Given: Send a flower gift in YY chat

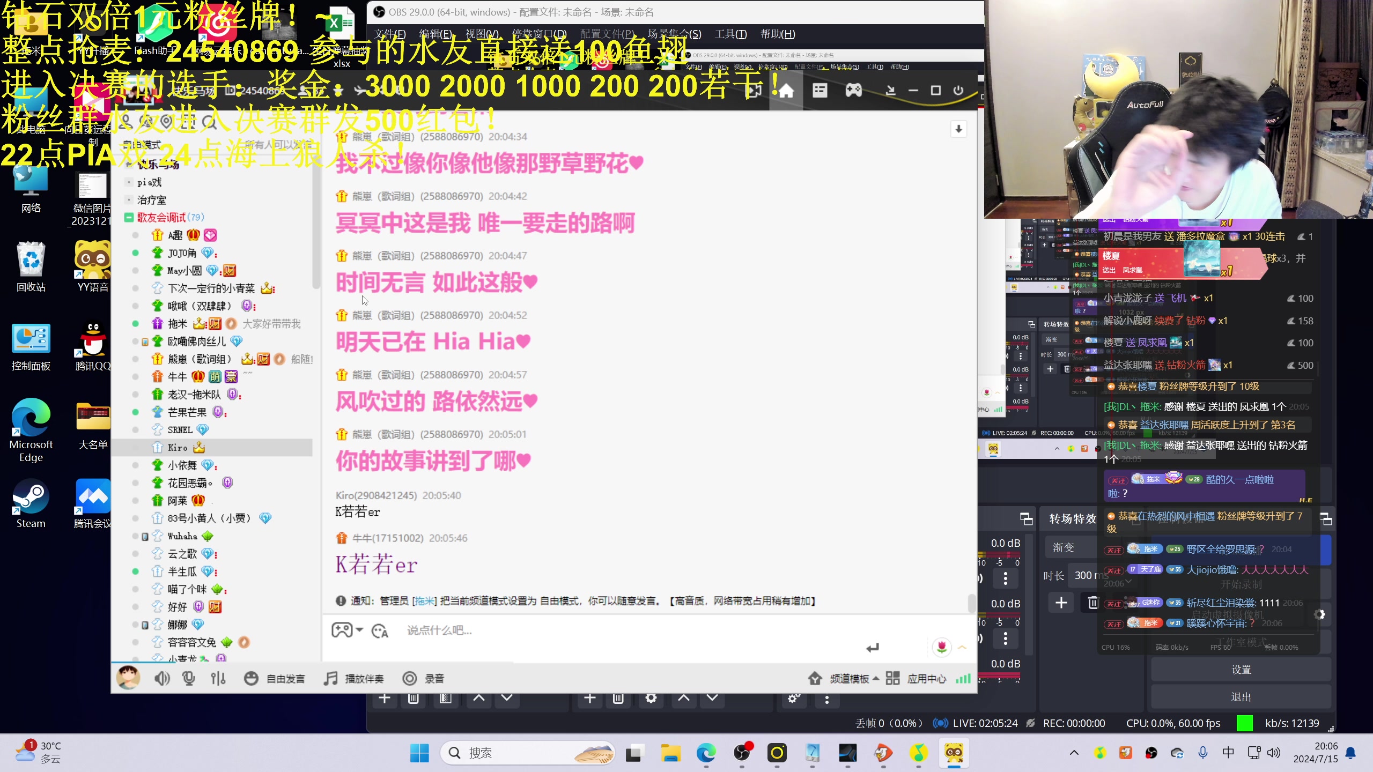Looking at the screenshot, I should coord(942,647).
